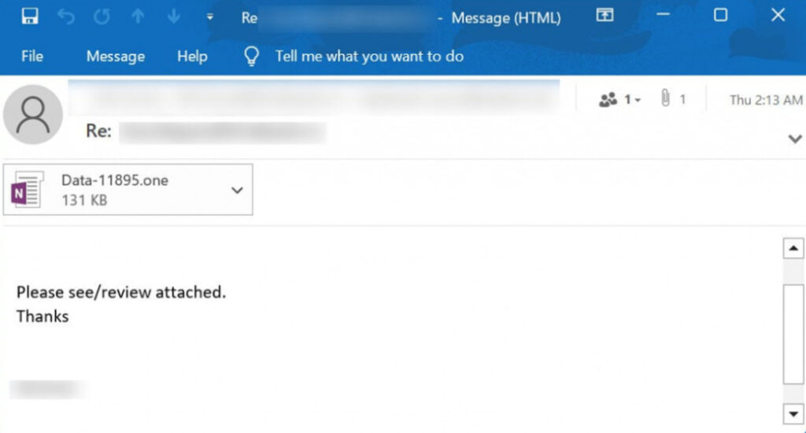Toggle the ribbon display options button
Image resolution: width=806 pixels, height=433 pixels.
(604, 16)
